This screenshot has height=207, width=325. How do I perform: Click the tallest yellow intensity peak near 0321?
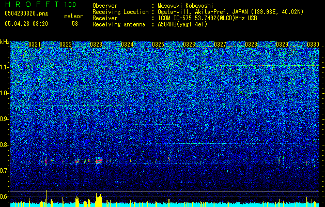pos(46,198)
